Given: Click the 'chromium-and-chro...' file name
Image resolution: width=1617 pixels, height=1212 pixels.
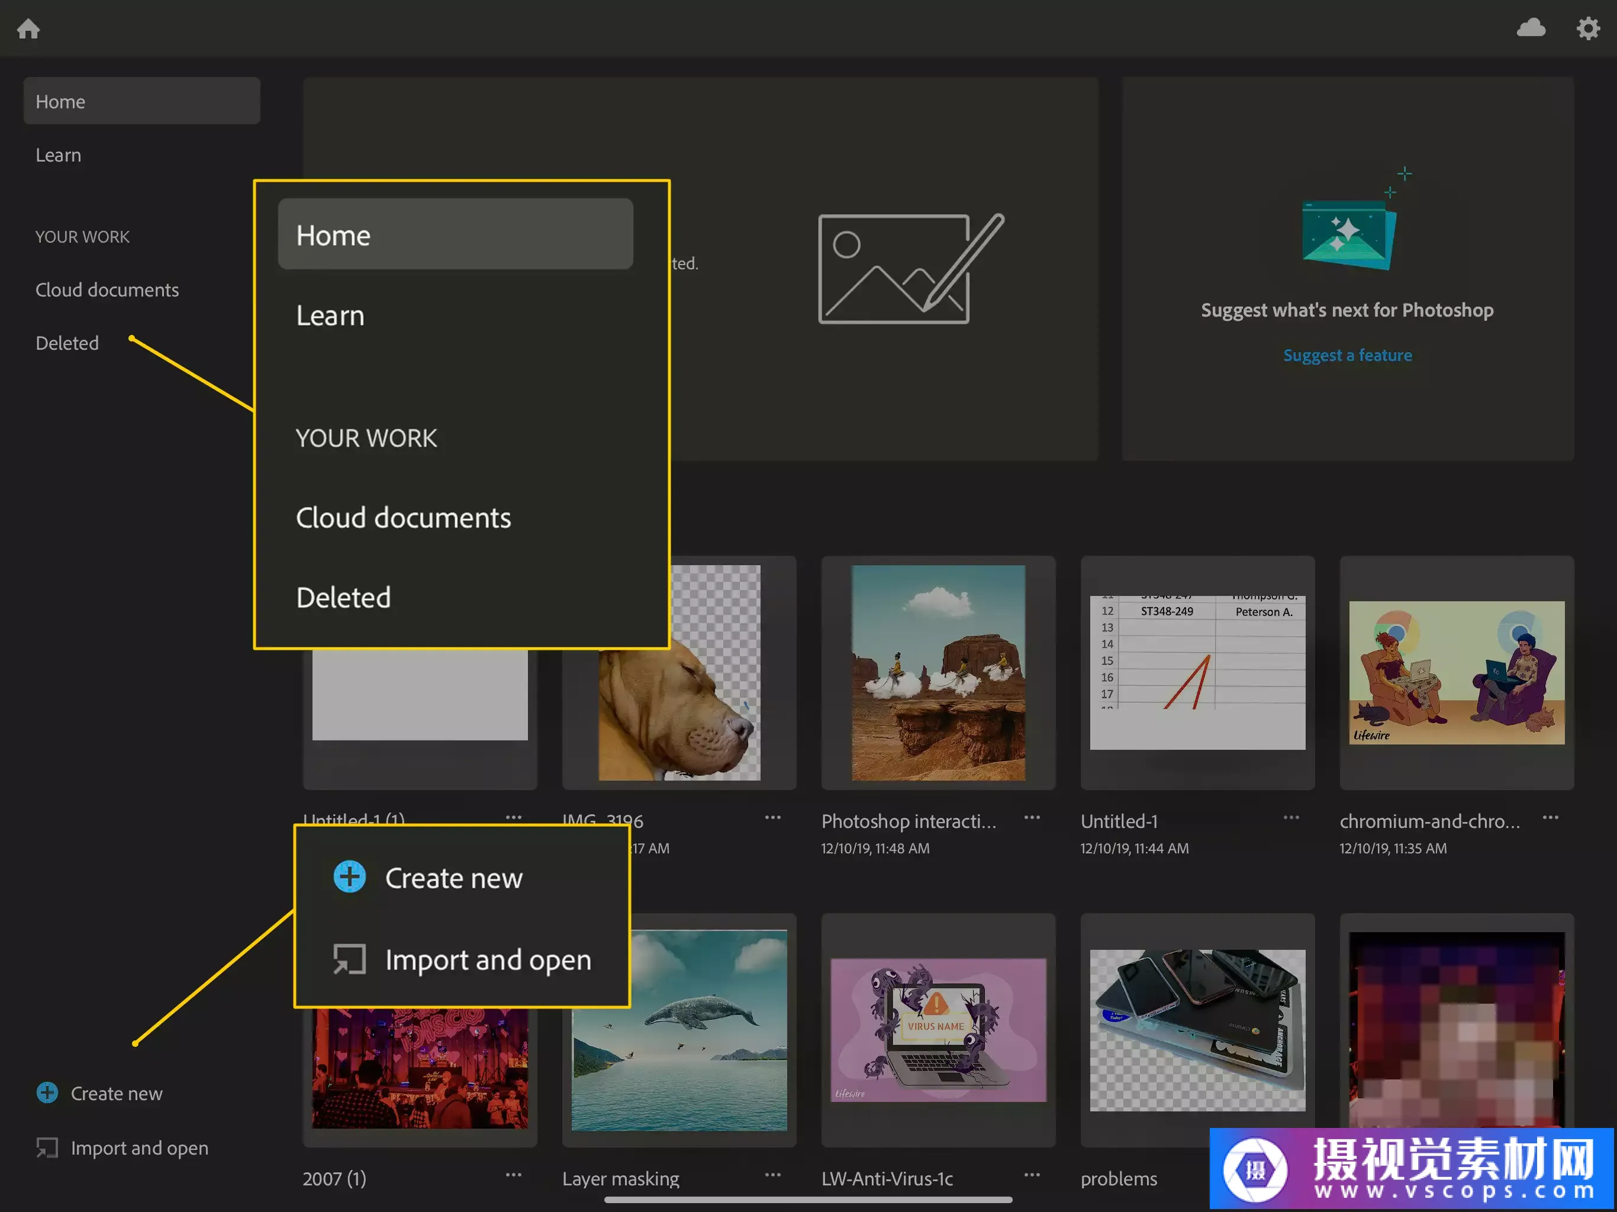Looking at the screenshot, I should pyautogui.click(x=1430, y=821).
